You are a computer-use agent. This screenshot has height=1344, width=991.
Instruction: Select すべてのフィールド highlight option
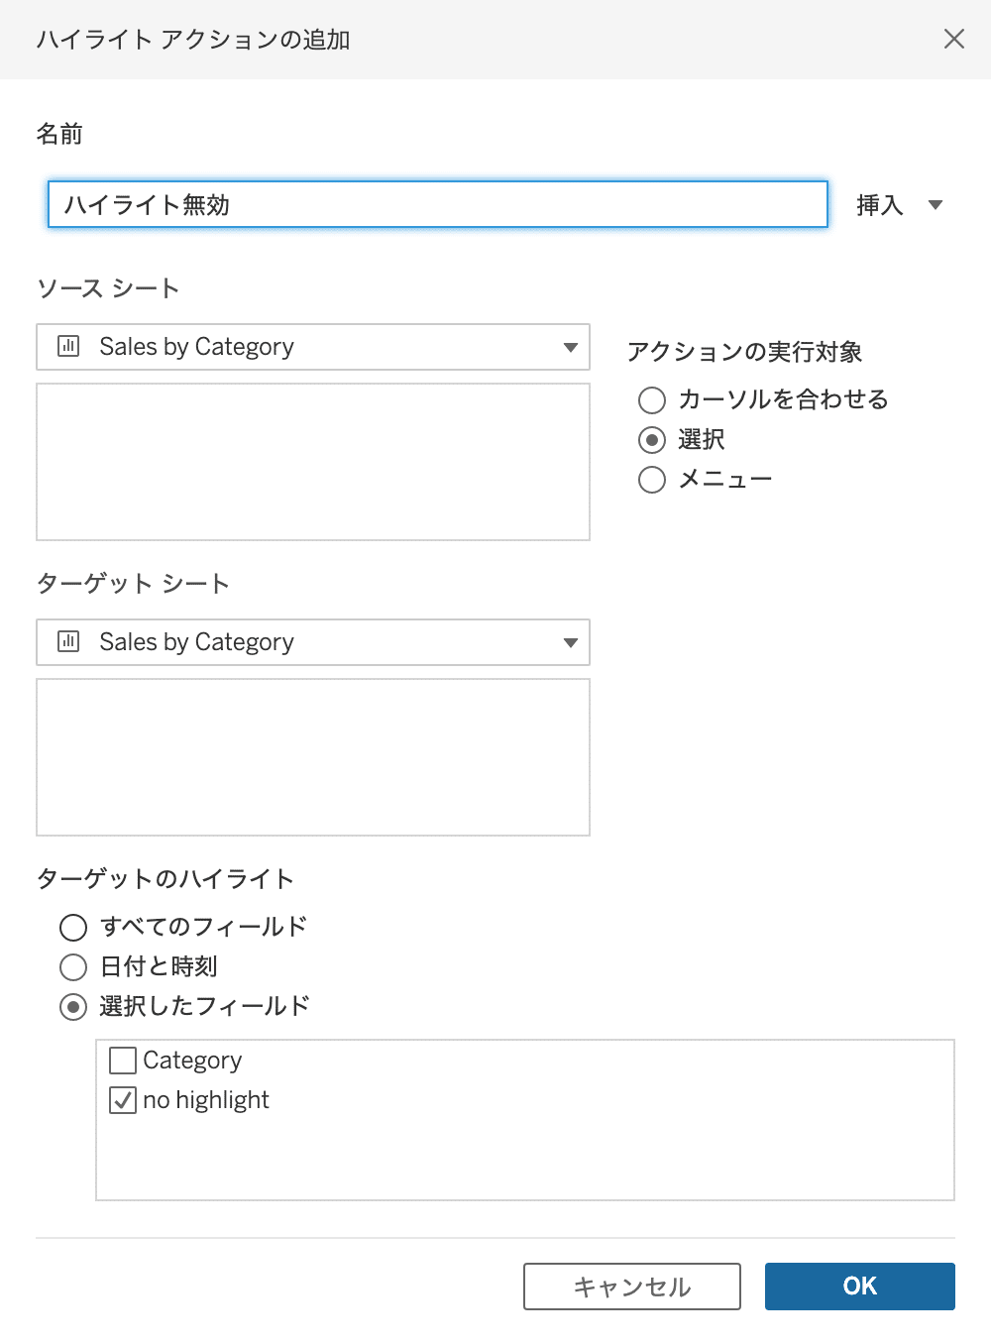click(x=72, y=928)
